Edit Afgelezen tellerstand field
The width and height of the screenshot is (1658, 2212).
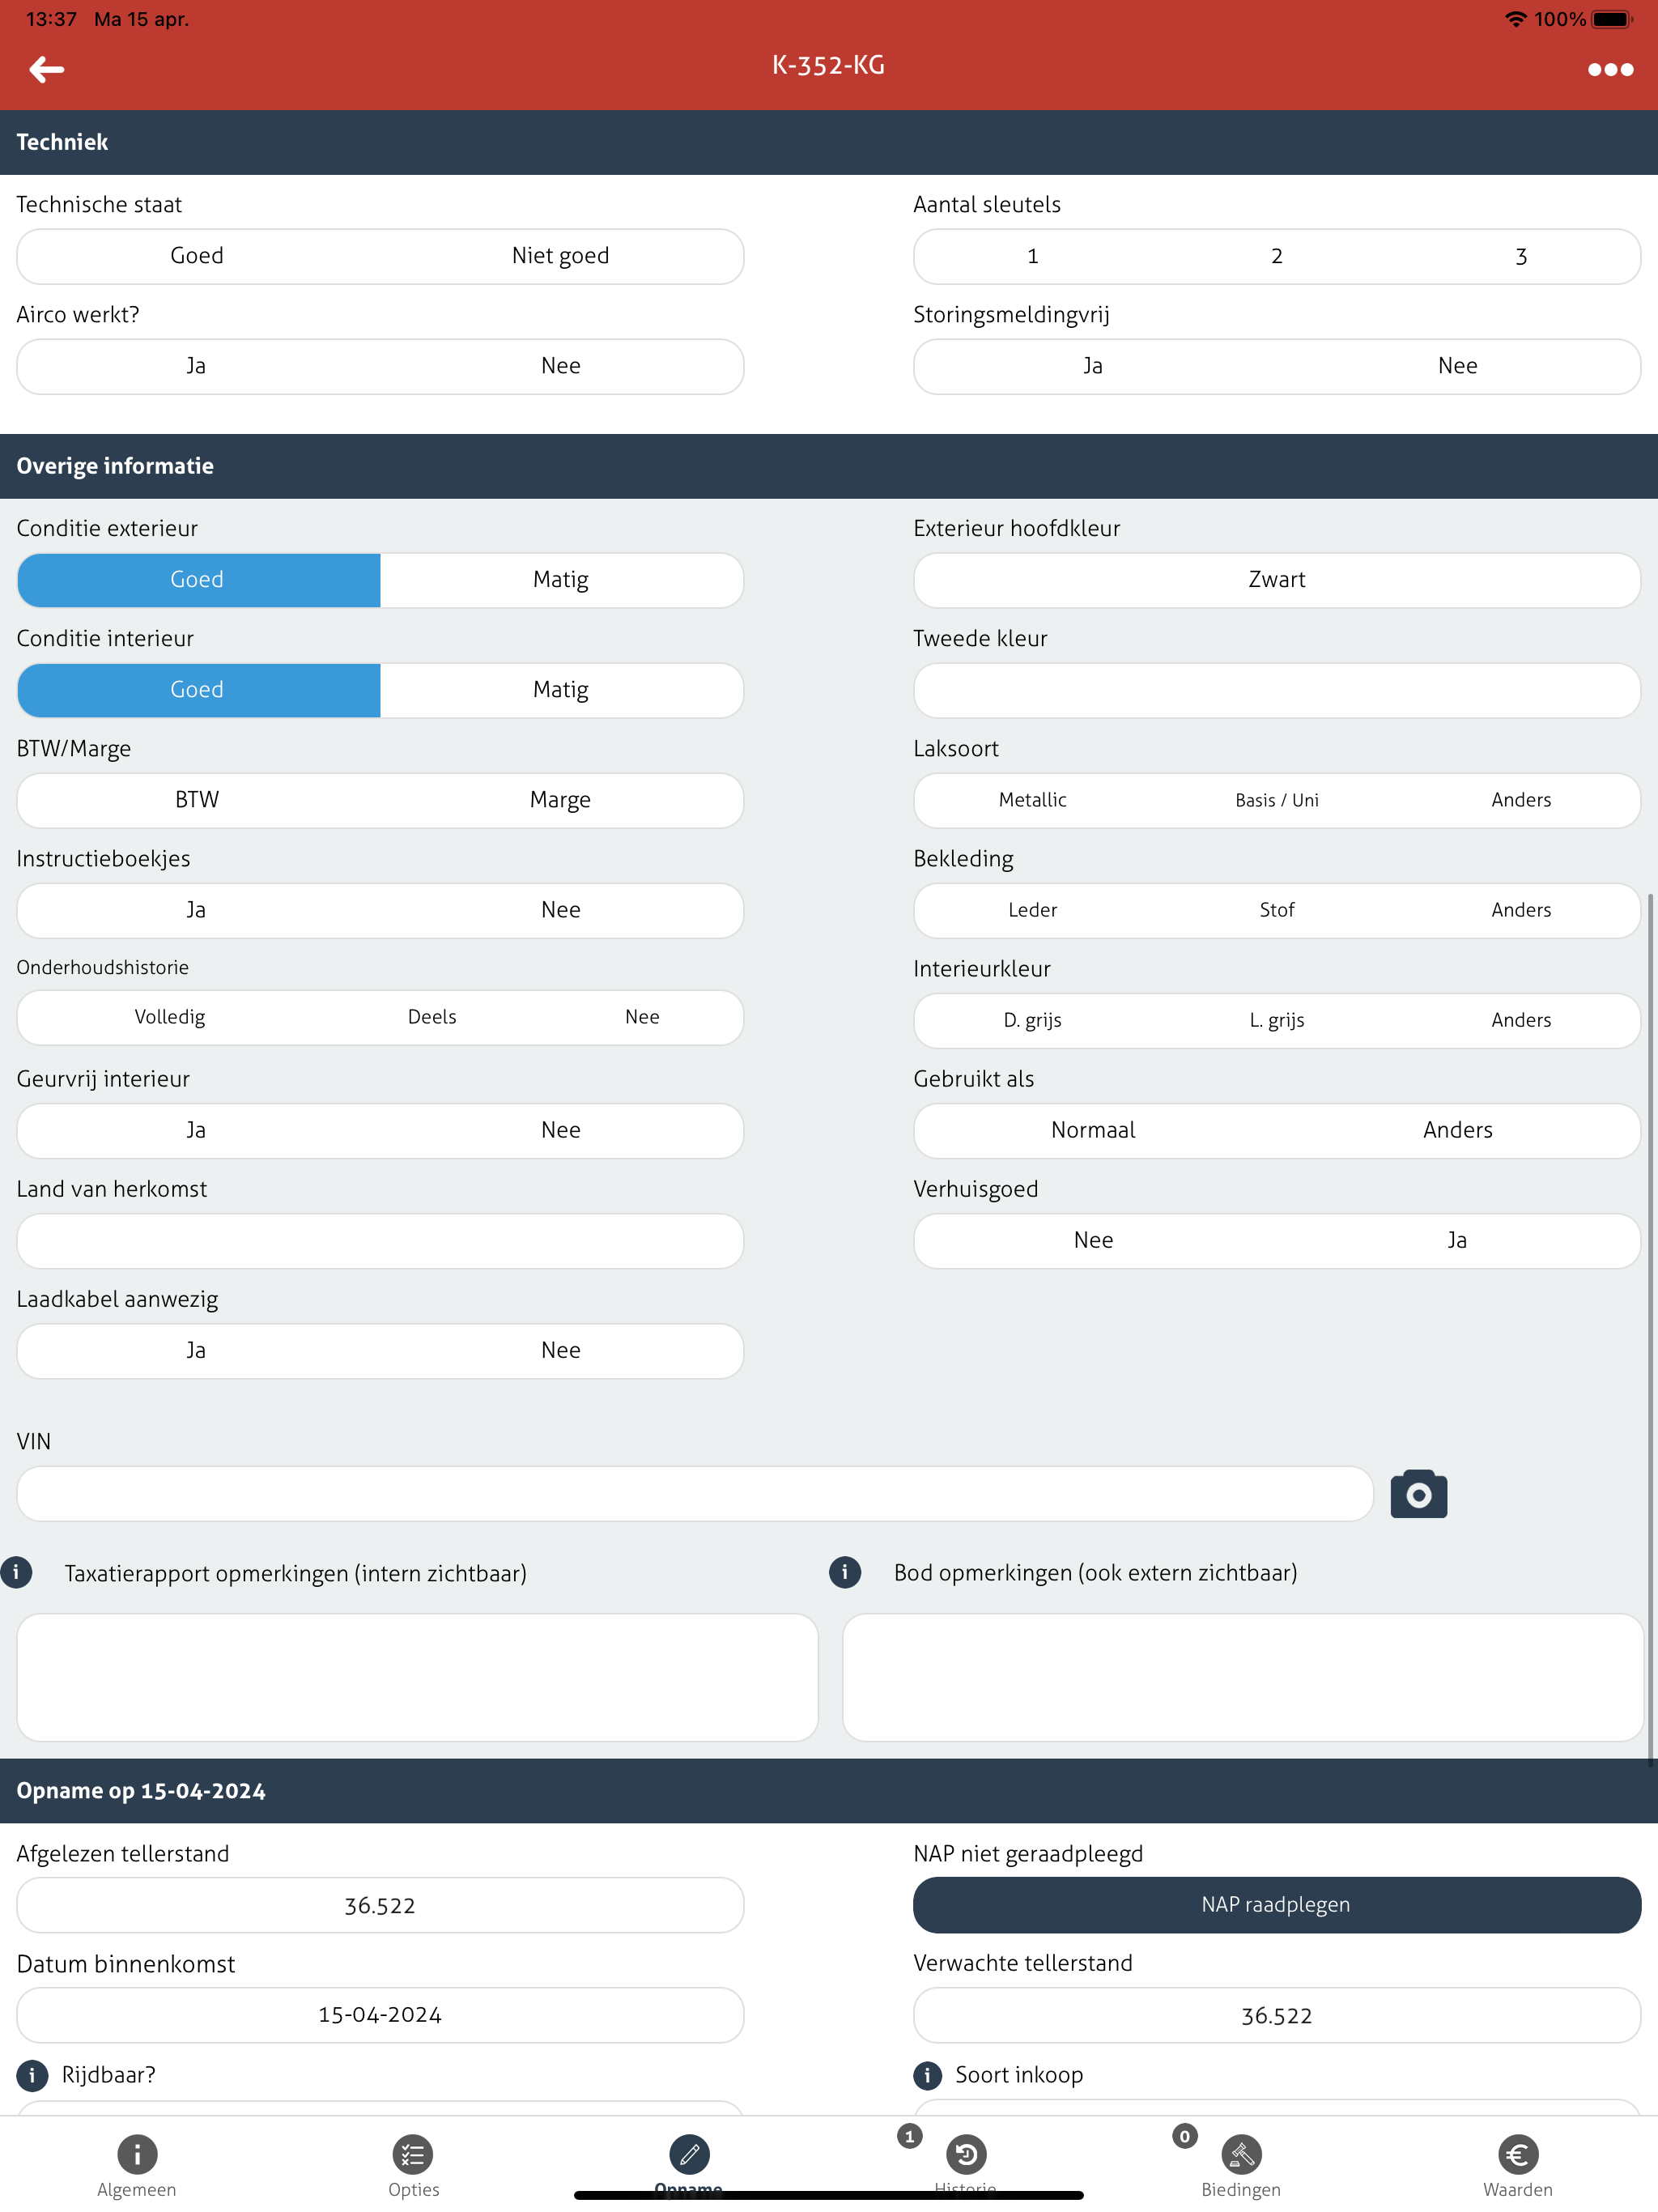click(x=380, y=1905)
